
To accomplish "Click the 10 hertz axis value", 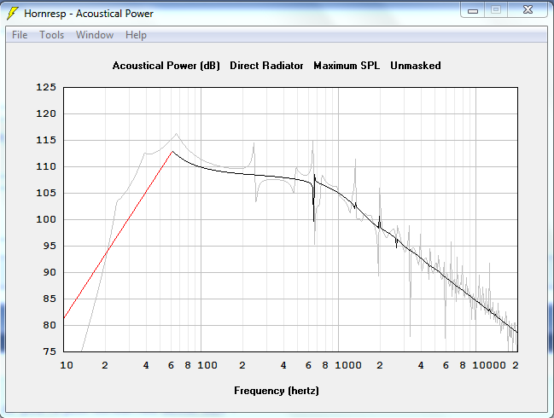I will pyautogui.click(x=67, y=365).
